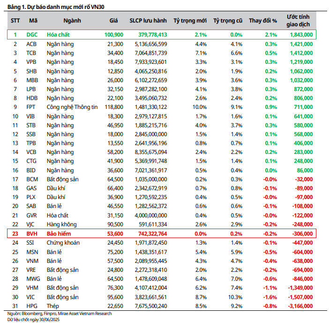
Task: Click the 'Tỷ trọng cũ' header
Action: pos(228,21)
